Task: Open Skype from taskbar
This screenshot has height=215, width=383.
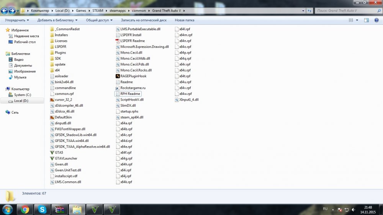Action: tap(42, 209)
